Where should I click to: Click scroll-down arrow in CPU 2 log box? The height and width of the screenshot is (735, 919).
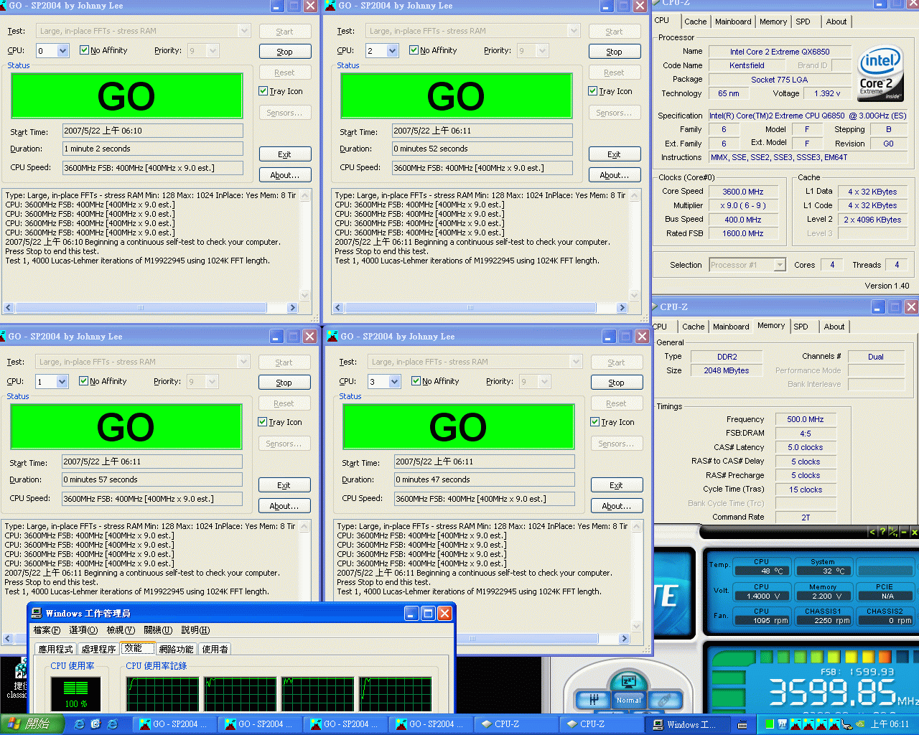[x=634, y=295]
